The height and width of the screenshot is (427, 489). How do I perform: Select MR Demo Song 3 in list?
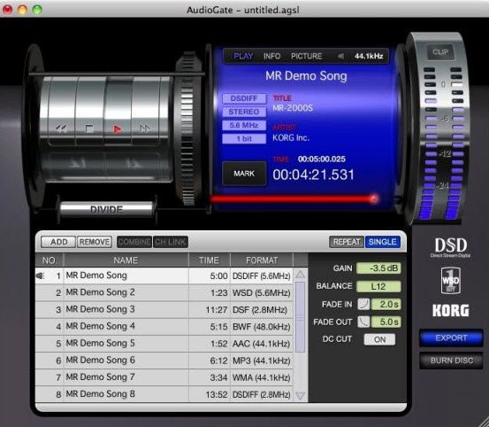coord(164,309)
